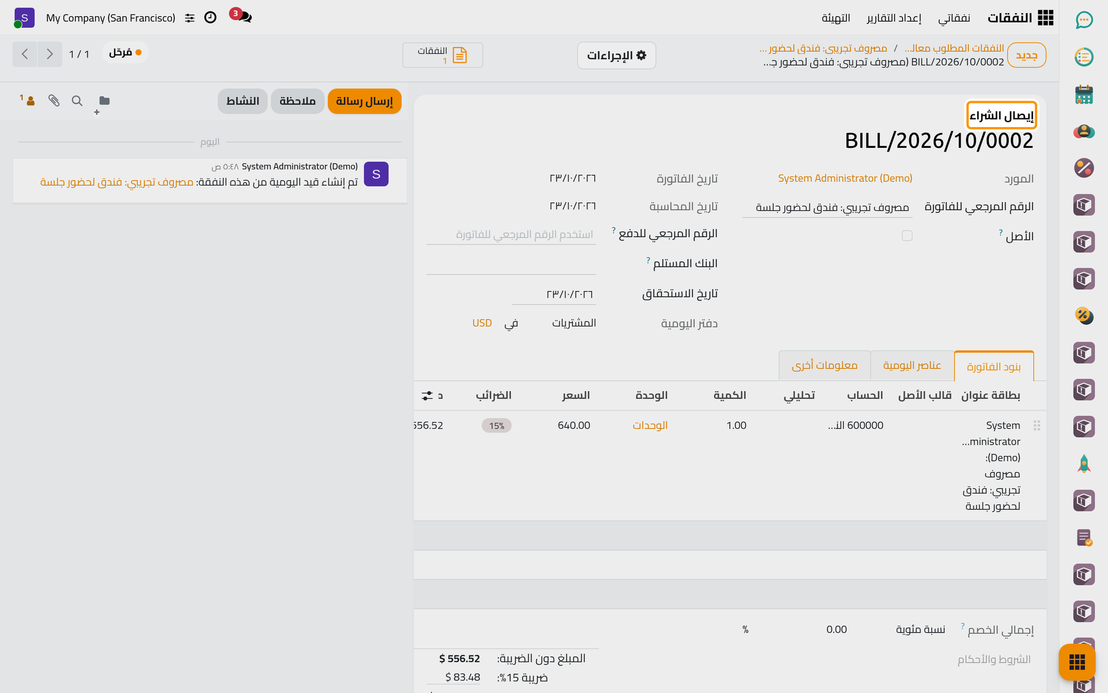Toggle the الأصل checkbox

coord(907,236)
